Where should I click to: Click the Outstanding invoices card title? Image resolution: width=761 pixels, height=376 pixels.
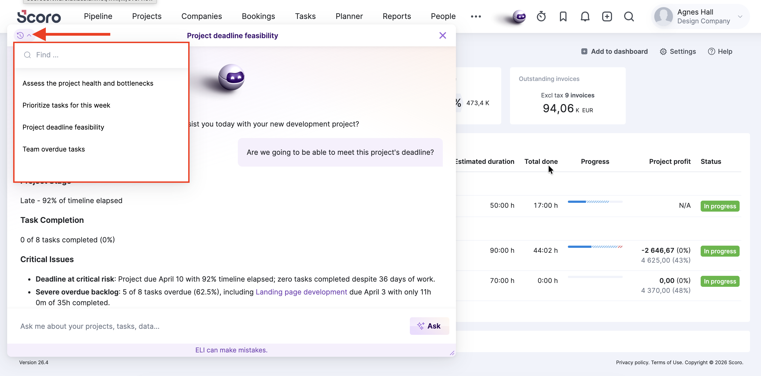549,78
